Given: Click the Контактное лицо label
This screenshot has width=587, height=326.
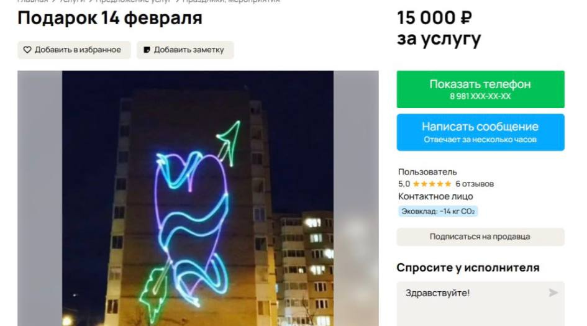Looking at the screenshot, I should point(435,196).
